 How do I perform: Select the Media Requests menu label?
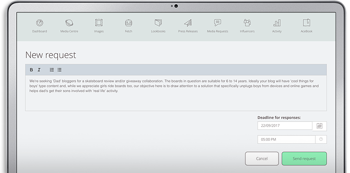(x=217, y=31)
